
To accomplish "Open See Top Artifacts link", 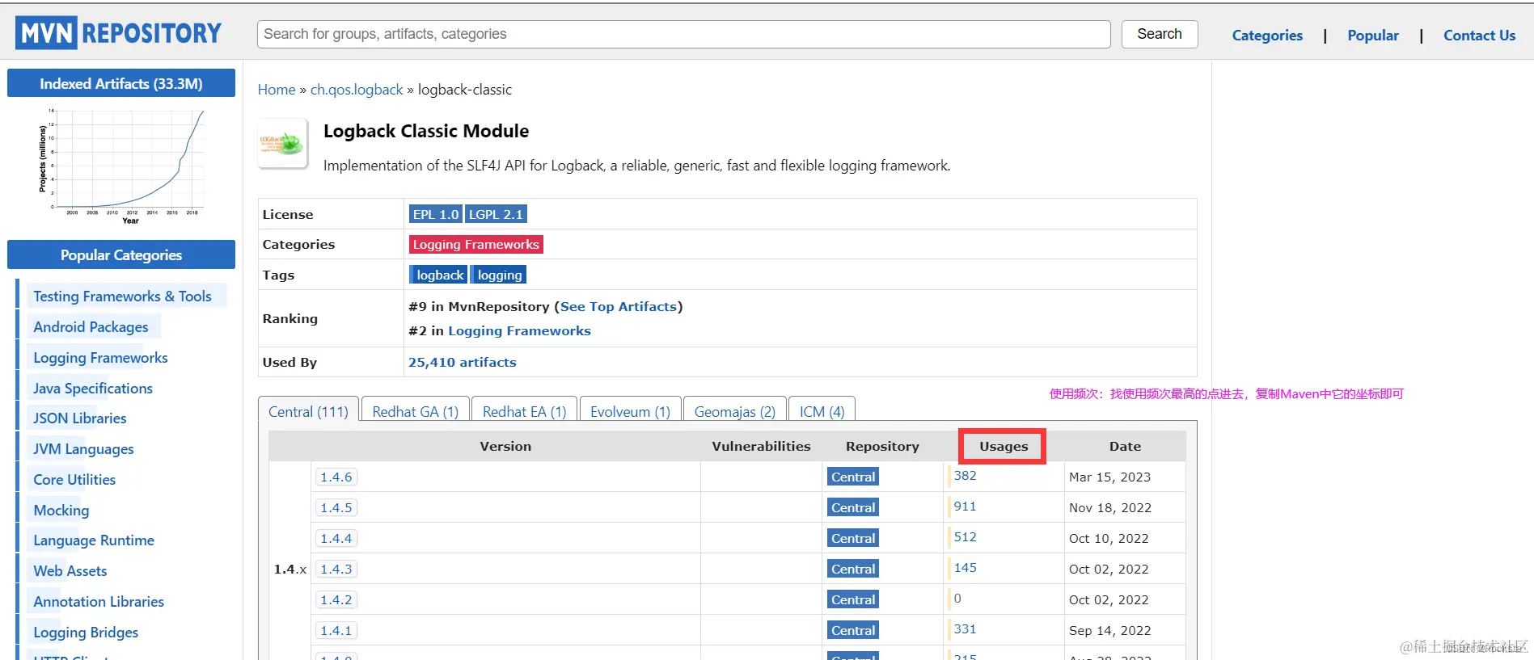I will click(619, 306).
